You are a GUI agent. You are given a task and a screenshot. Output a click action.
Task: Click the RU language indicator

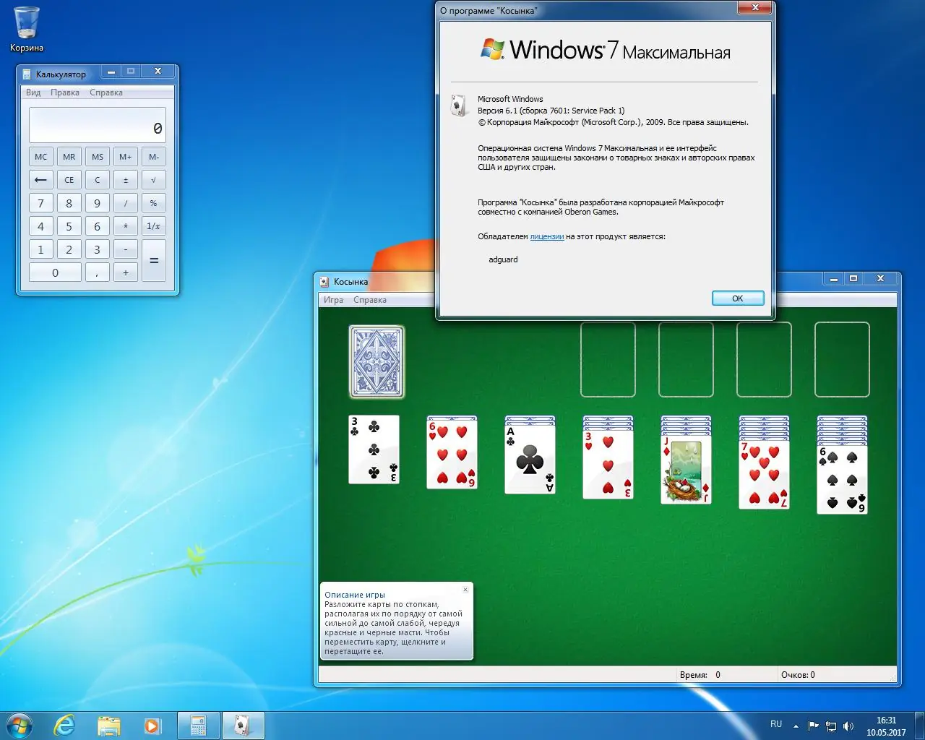[x=776, y=724]
